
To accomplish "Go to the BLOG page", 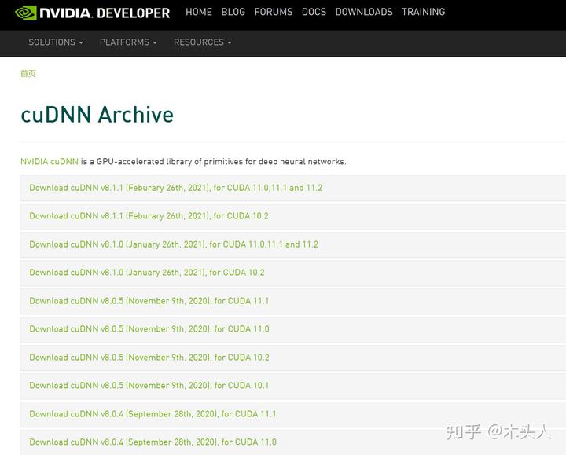I will coord(233,12).
